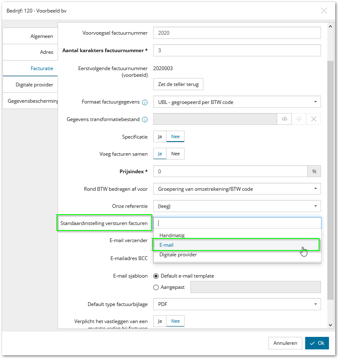
Task: Open the Facturatie tab
Action: point(30,68)
